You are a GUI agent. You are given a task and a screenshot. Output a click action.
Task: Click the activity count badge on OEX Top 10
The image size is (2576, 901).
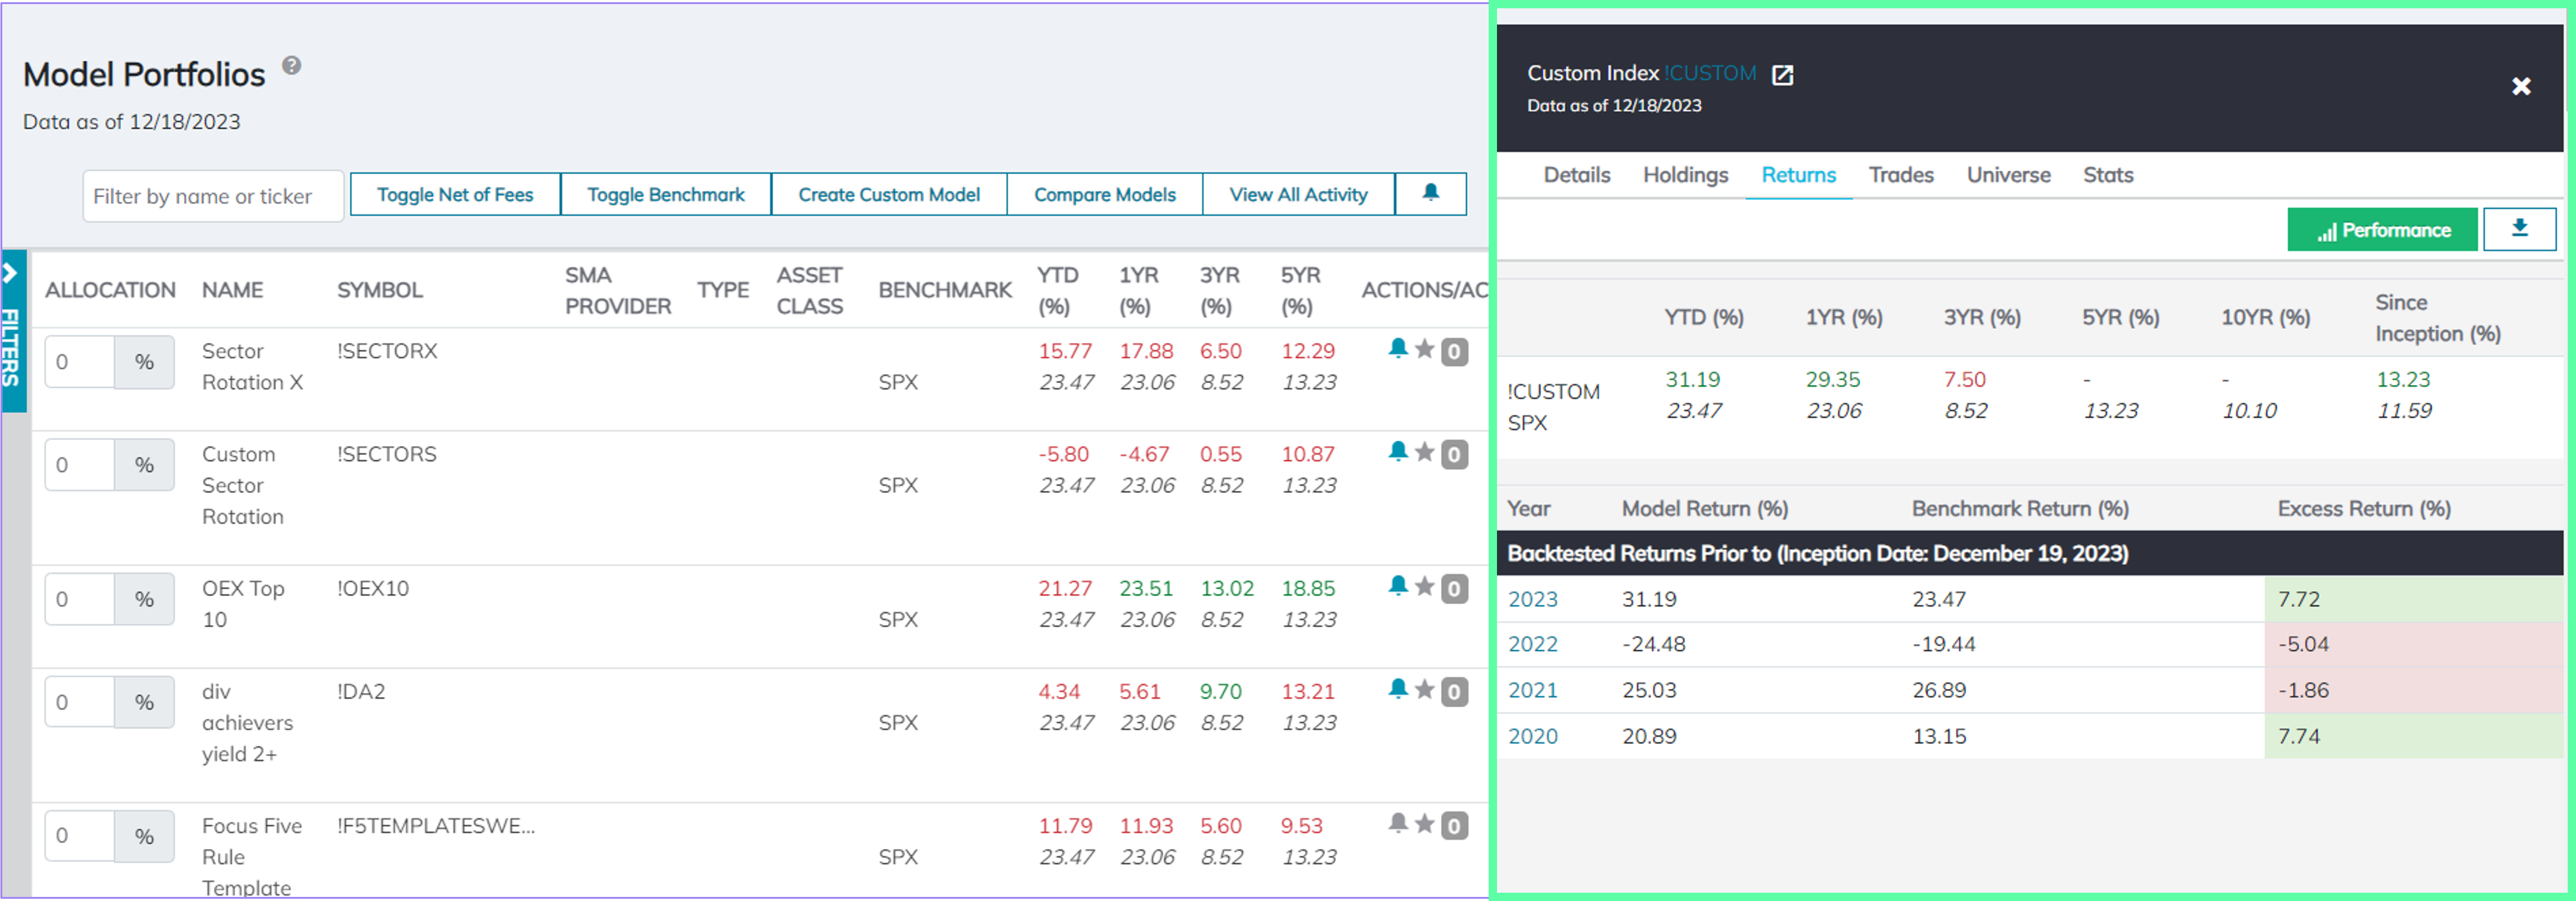1455,589
